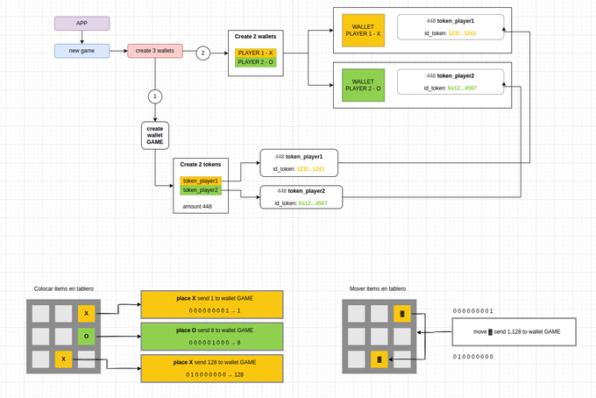Screen dimensions: 596x398
Task: Select token_player1 box beside WALLET PLAYER 1
Action: 451,27
